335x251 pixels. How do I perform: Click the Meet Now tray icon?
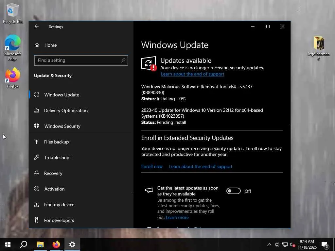(277, 244)
